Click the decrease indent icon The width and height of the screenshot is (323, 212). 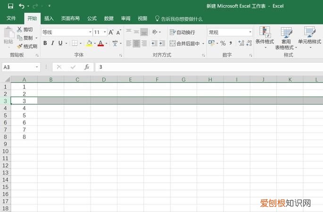pos(155,43)
